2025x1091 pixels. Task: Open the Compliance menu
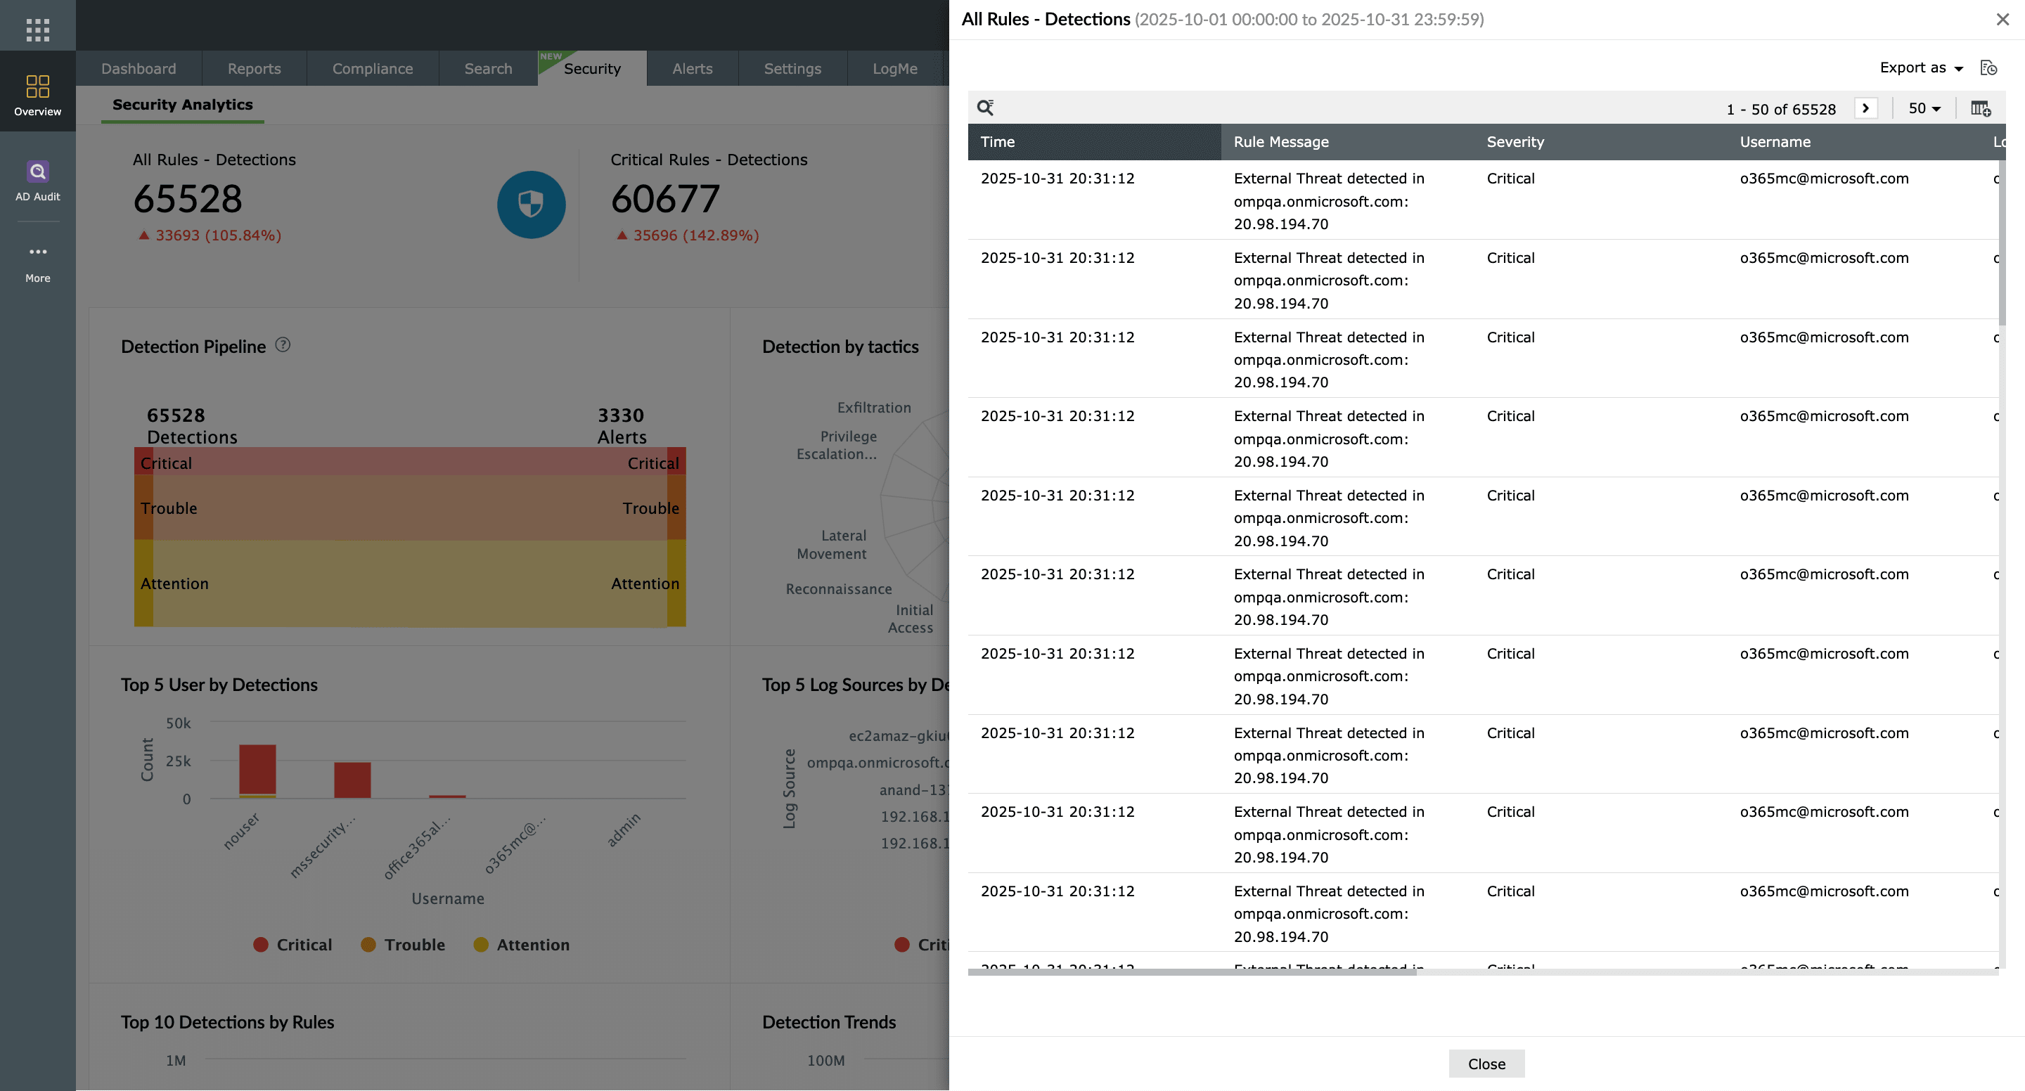(373, 68)
